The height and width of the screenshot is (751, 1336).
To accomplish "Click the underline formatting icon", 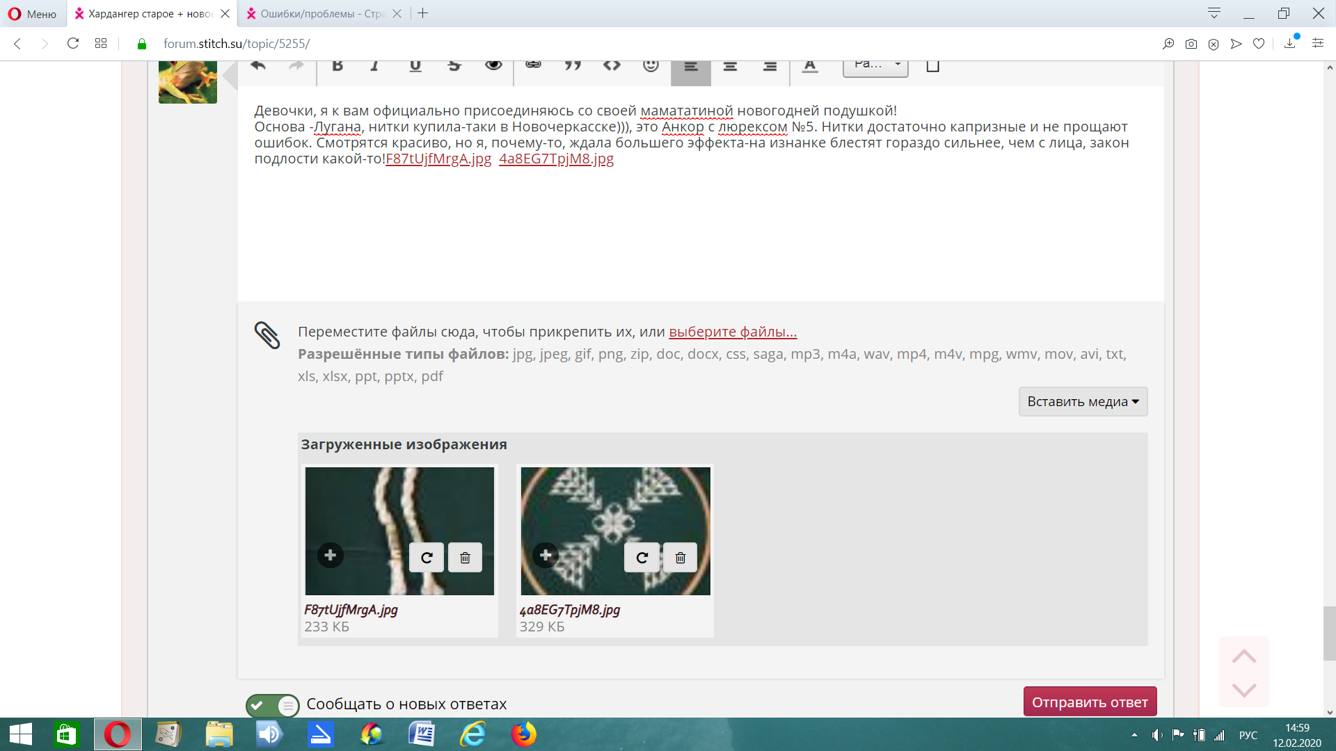I will (x=415, y=66).
